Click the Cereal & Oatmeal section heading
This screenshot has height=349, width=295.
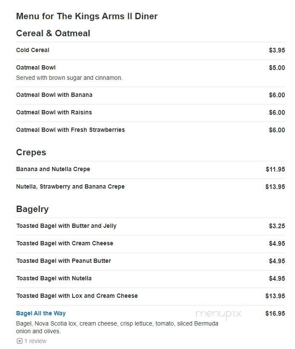pyautogui.click(x=53, y=33)
